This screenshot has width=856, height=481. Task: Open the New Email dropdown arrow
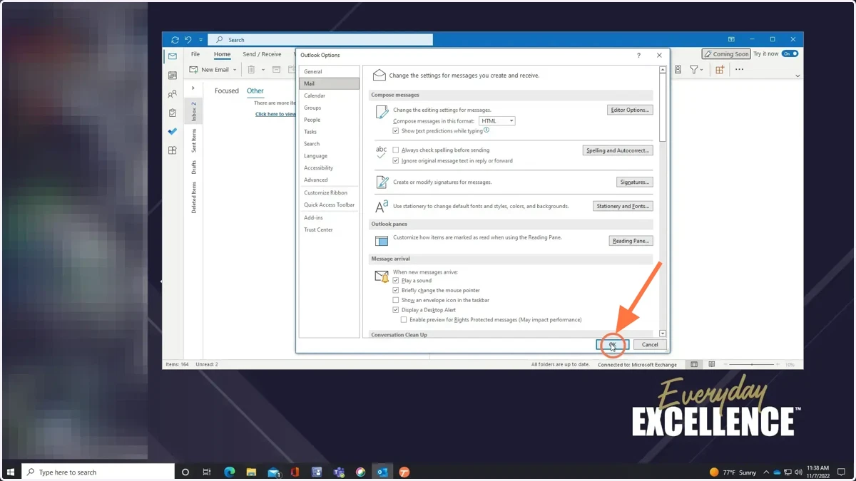pos(235,70)
